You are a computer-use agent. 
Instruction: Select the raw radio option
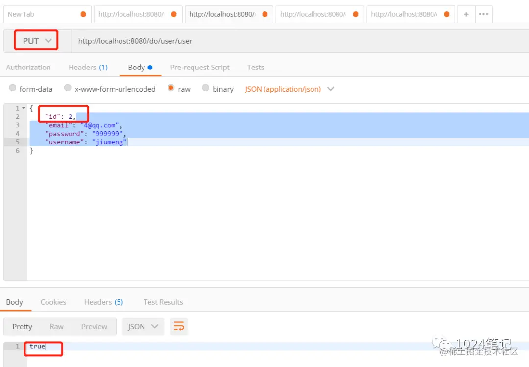[171, 88]
